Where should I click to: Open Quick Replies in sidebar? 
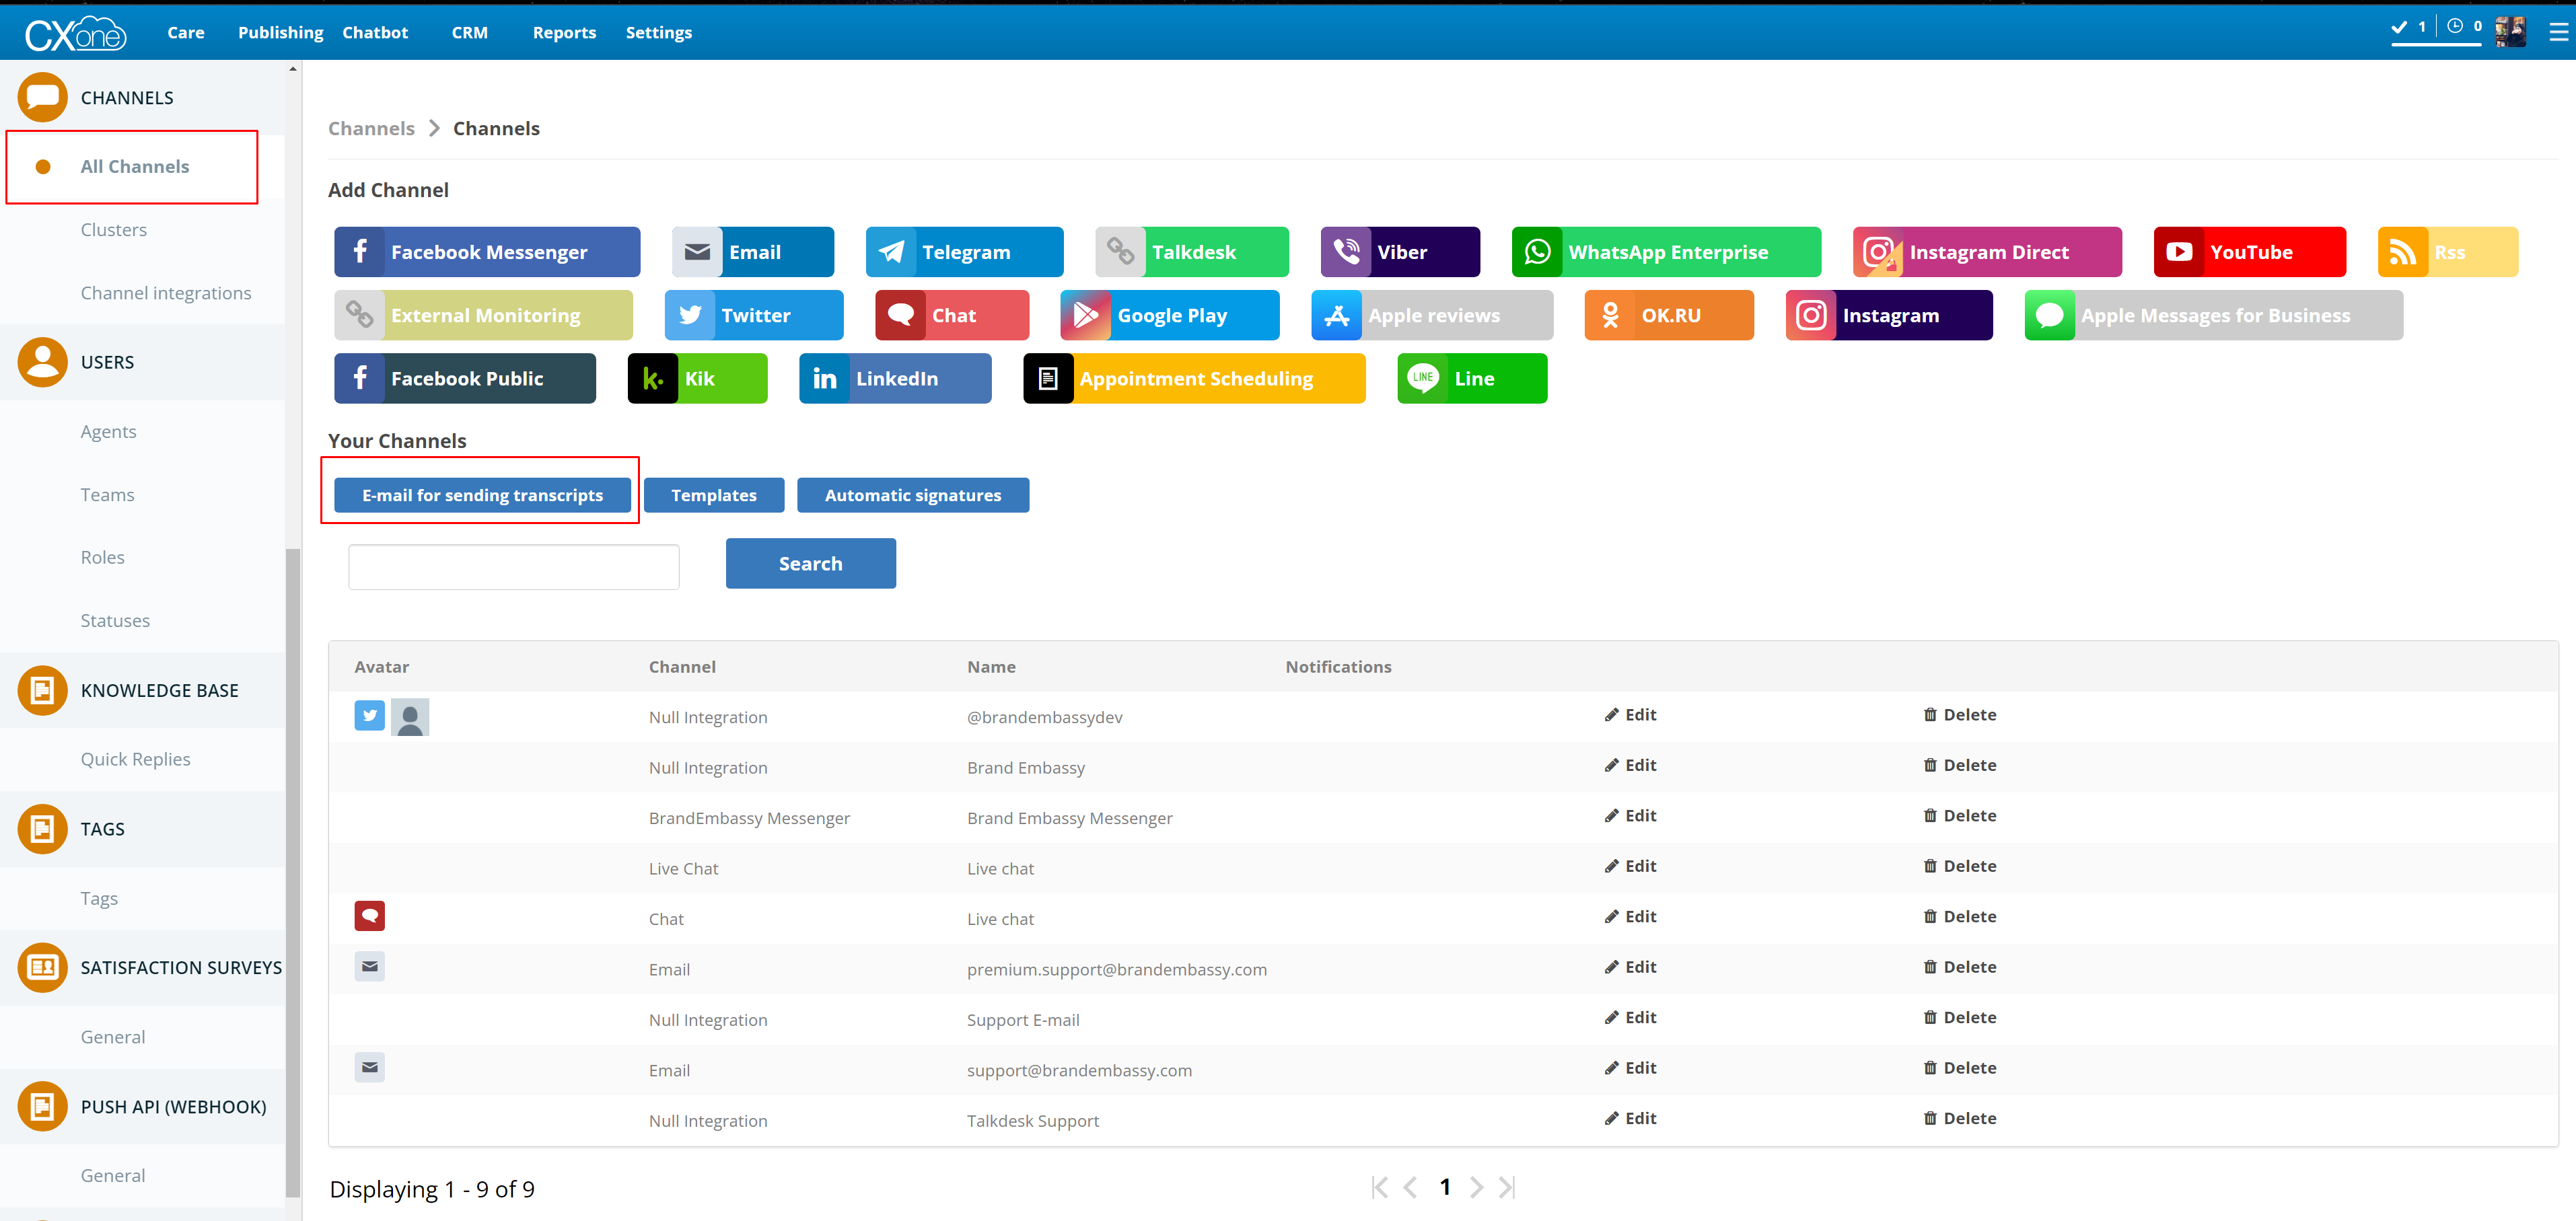[135, 759]
